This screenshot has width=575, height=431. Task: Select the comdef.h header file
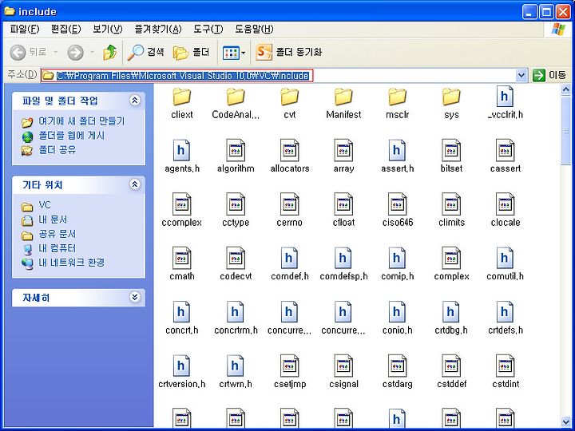tap(290, 265)
